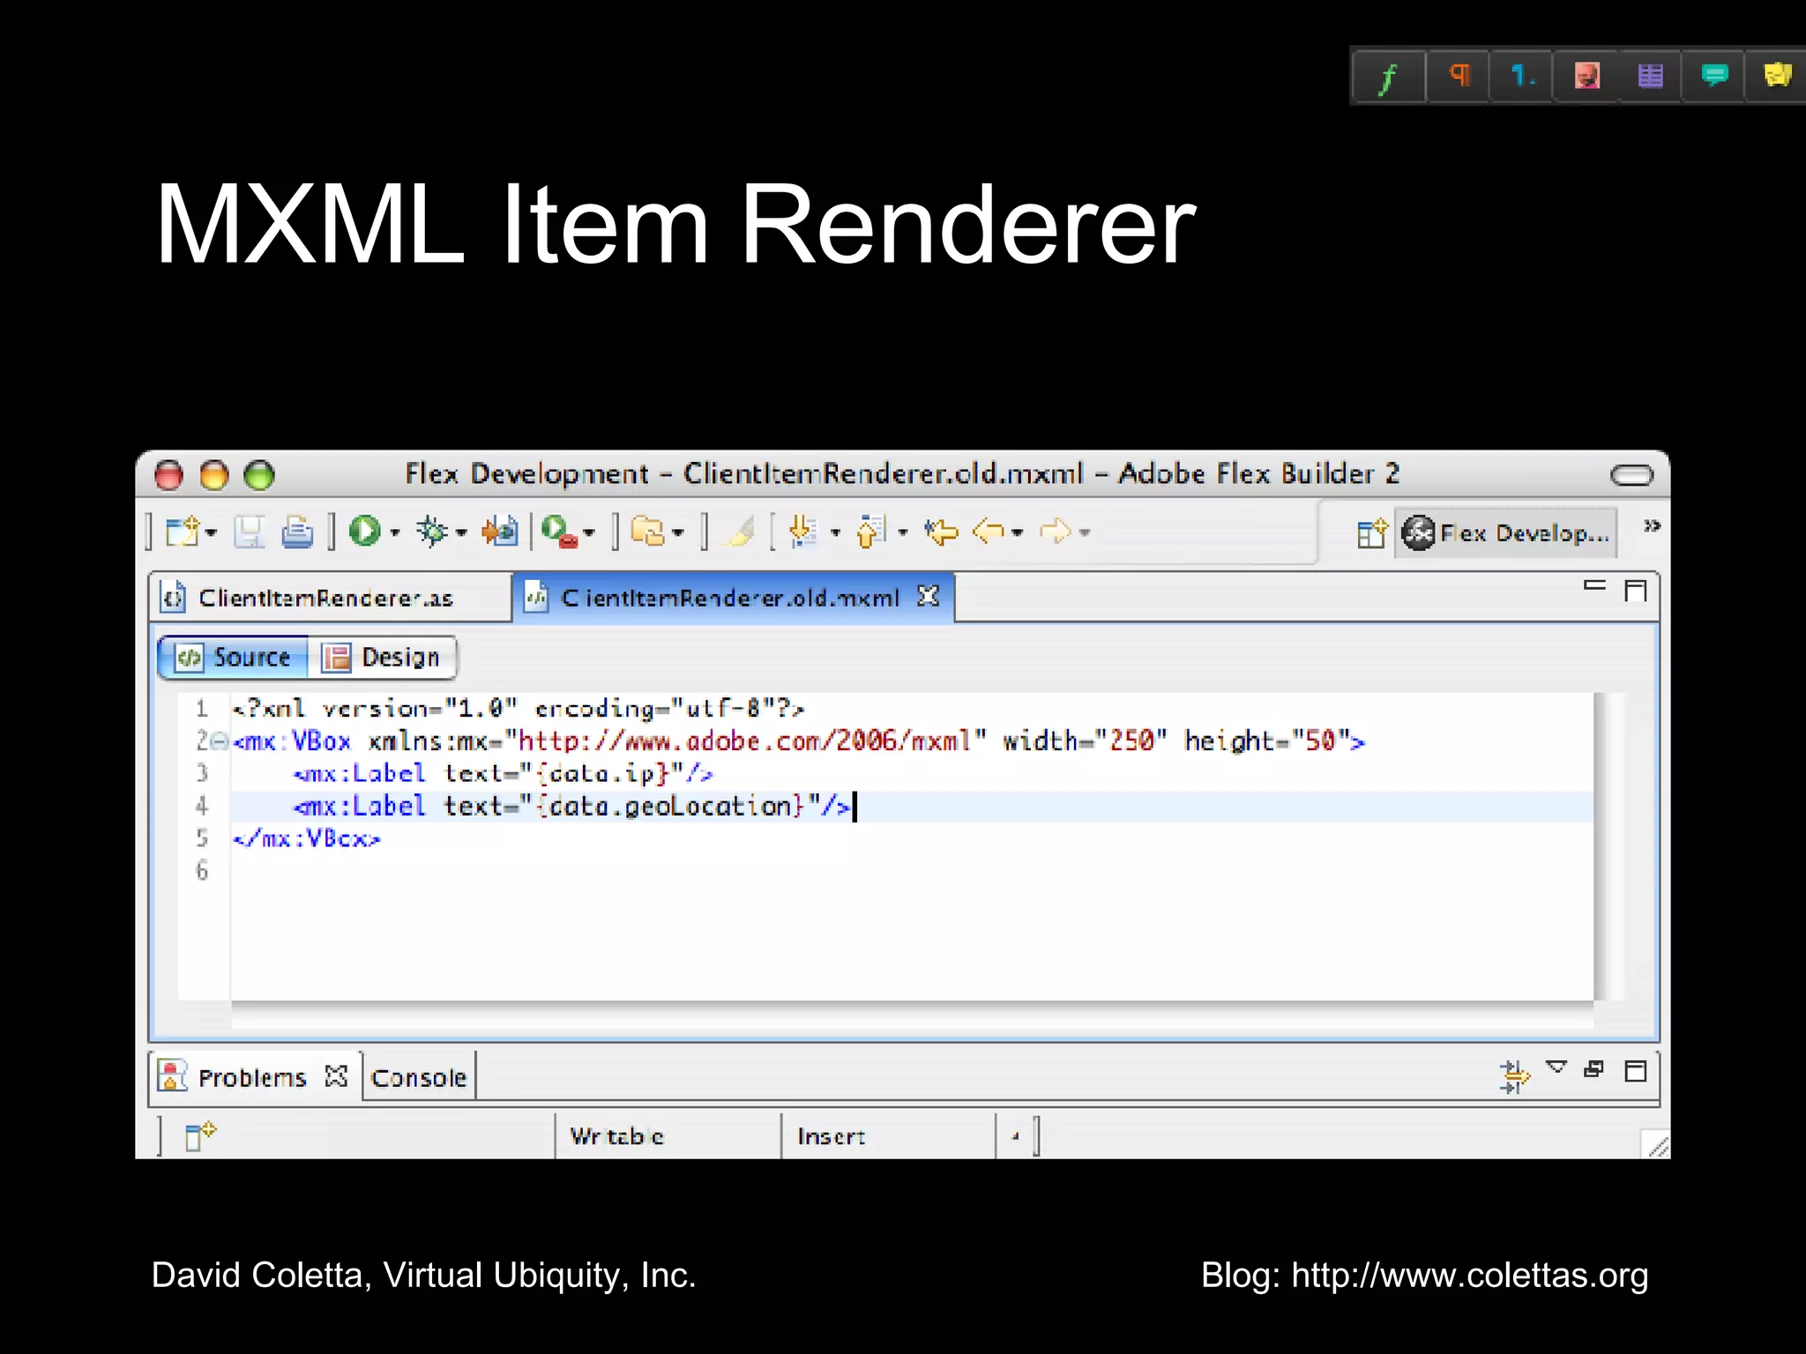The image size is (1806, 1354).
Task: Open the Problems view menu triangle
Action: [1556, 1068]
